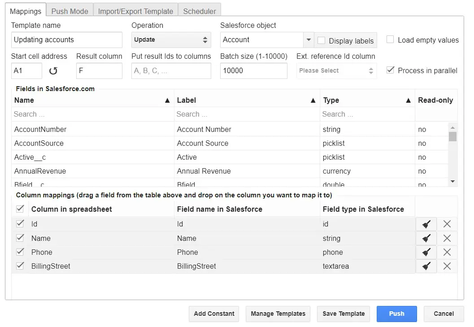Click the Save Template button
The image size is (474, 327).
point(344,314)
